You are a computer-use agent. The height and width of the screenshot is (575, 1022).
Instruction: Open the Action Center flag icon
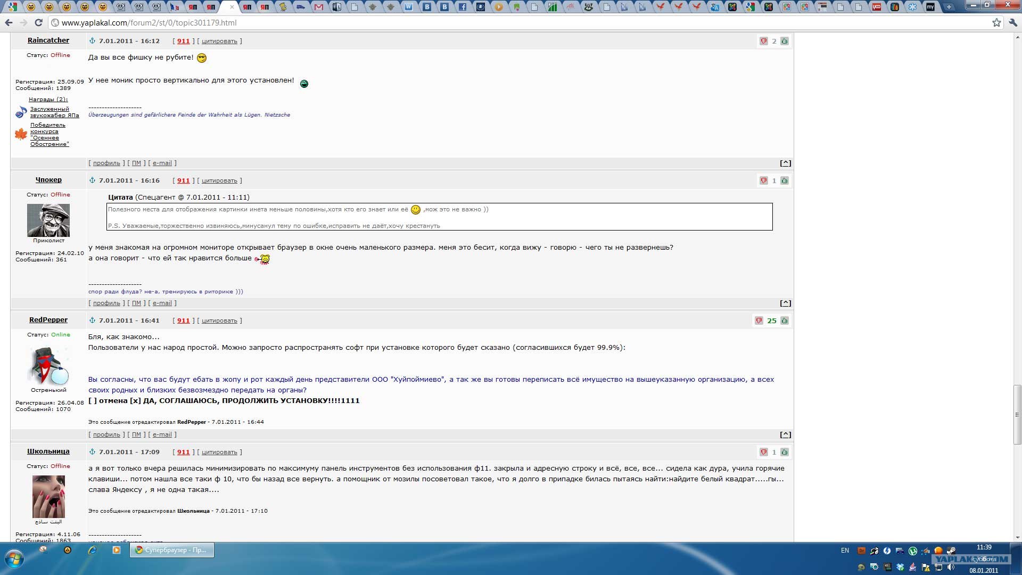[926, 568]
